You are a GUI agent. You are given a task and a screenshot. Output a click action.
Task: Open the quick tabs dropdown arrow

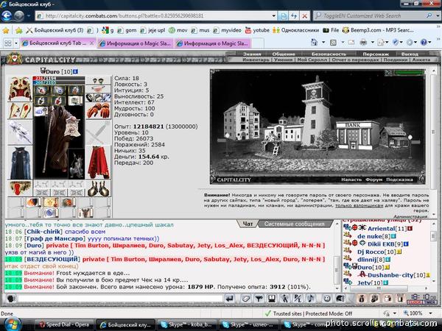[x=16, y=43]
